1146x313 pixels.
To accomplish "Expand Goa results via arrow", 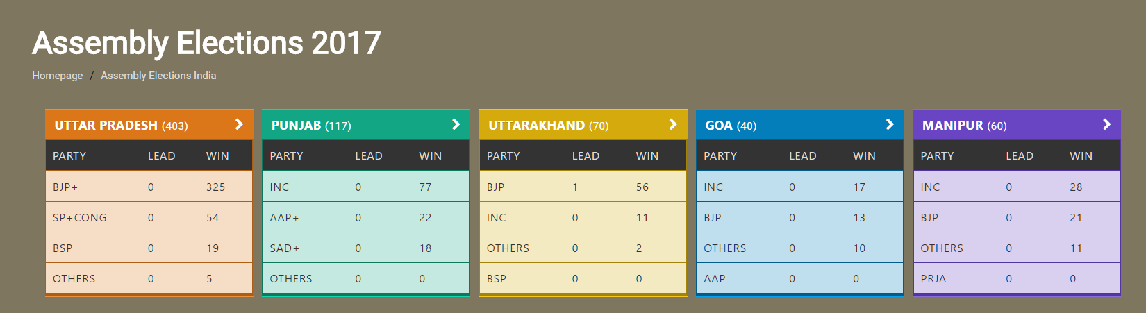I will click(x=889, y=124).
